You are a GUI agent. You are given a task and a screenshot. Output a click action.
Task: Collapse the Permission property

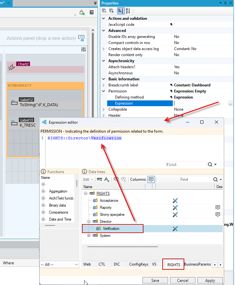[x=104, y=91]
